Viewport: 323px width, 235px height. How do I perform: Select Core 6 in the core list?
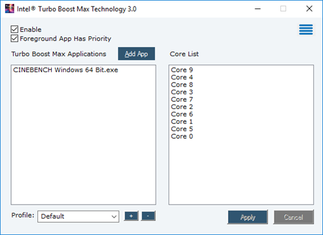tap(182, 114)
